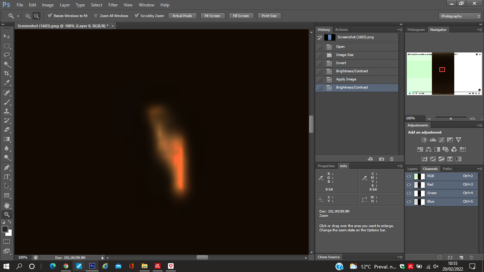Select the Lasso tool
Viewport: 484px width, 272px height.
(6, 55)
